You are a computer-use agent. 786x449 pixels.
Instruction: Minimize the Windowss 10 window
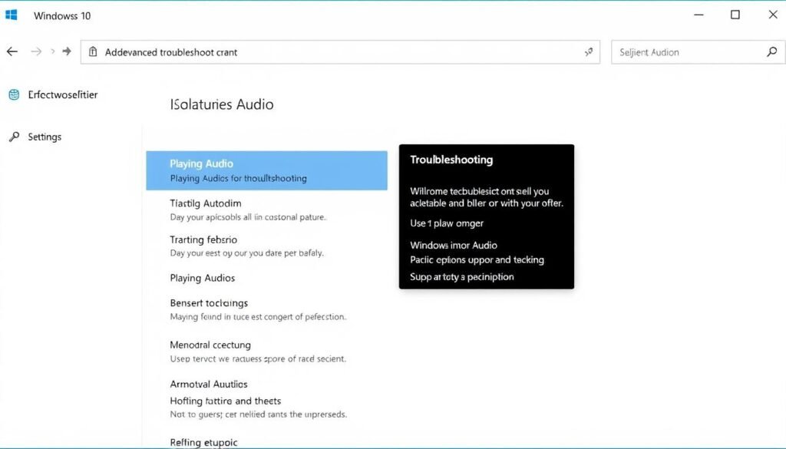(x=698, y=15)
